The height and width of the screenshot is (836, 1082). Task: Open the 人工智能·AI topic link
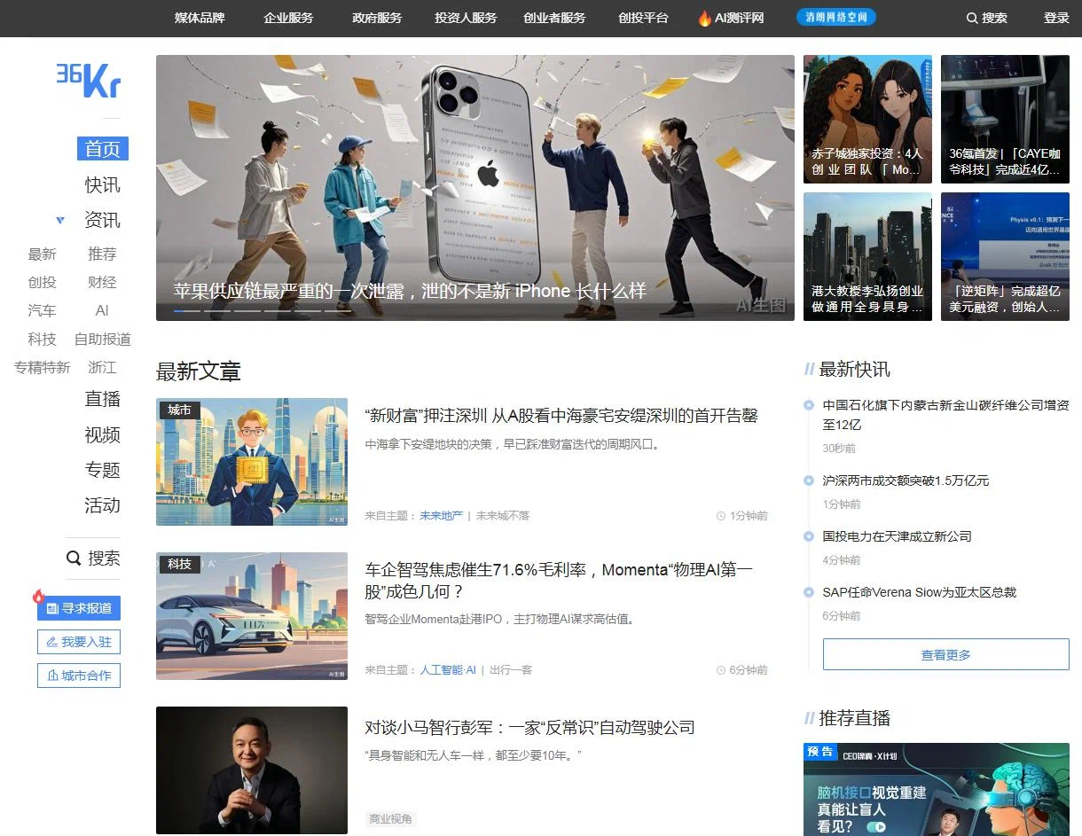[448, 670]
